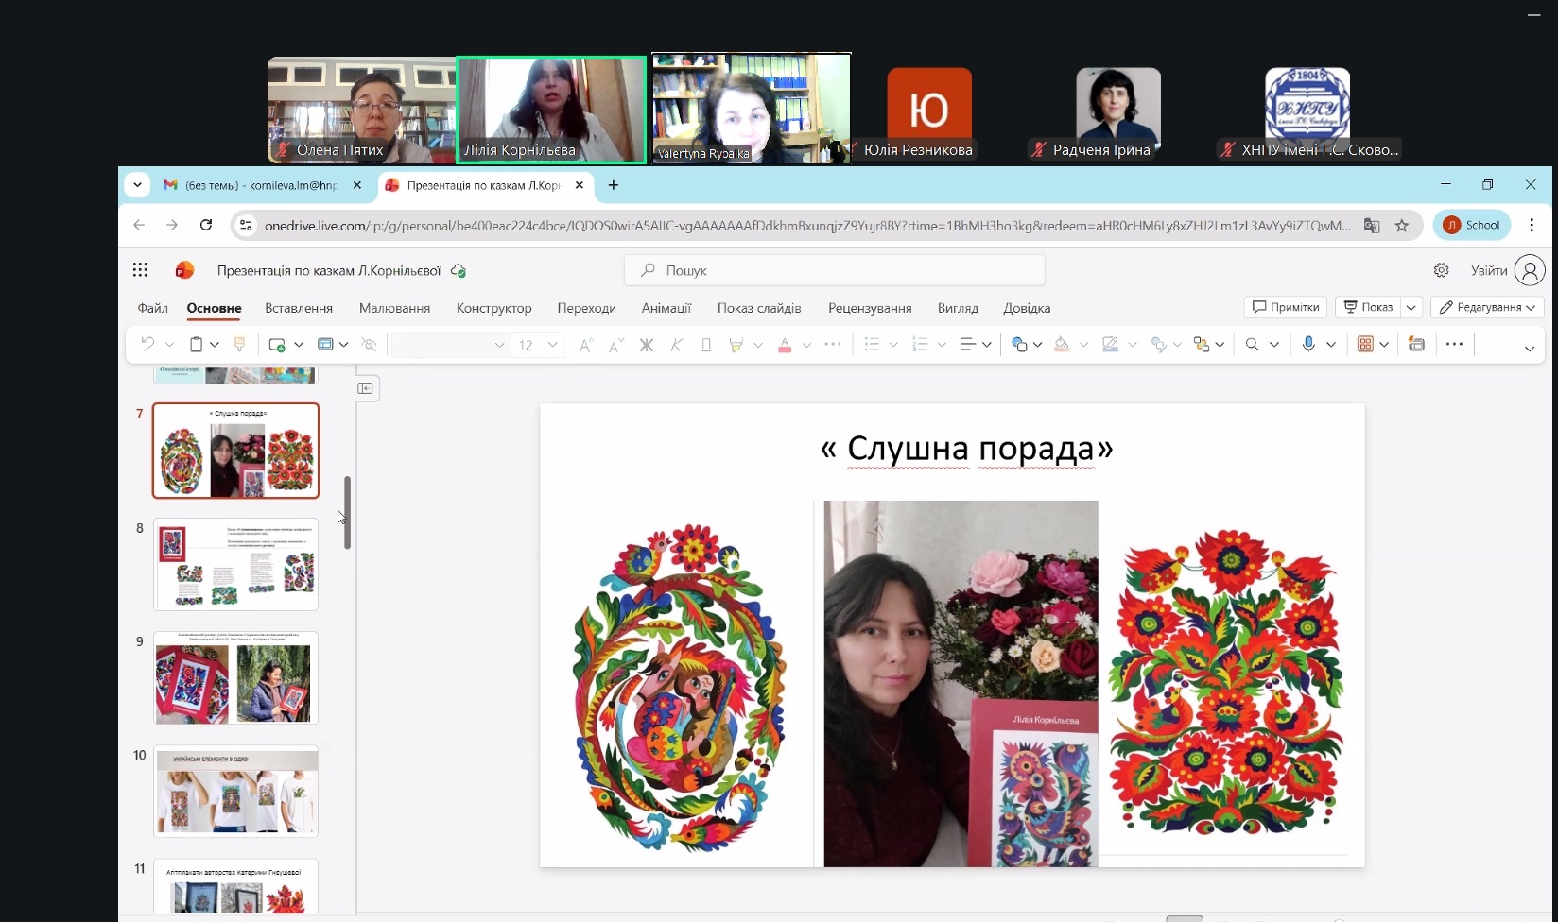Switch to the Анімації ribbon tab
Screen dimensions: 1558x922
pos(666,308)
